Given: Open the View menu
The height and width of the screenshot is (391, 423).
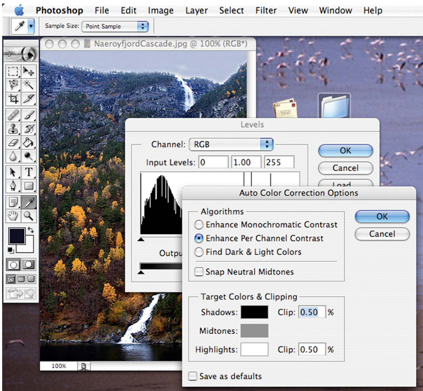Looking at the screenshot, I should (x=298, y=10).
